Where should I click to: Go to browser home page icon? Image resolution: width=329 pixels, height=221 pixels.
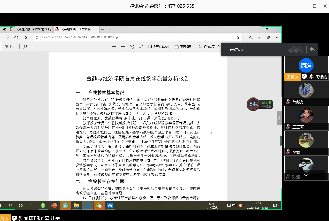[25, 38]
